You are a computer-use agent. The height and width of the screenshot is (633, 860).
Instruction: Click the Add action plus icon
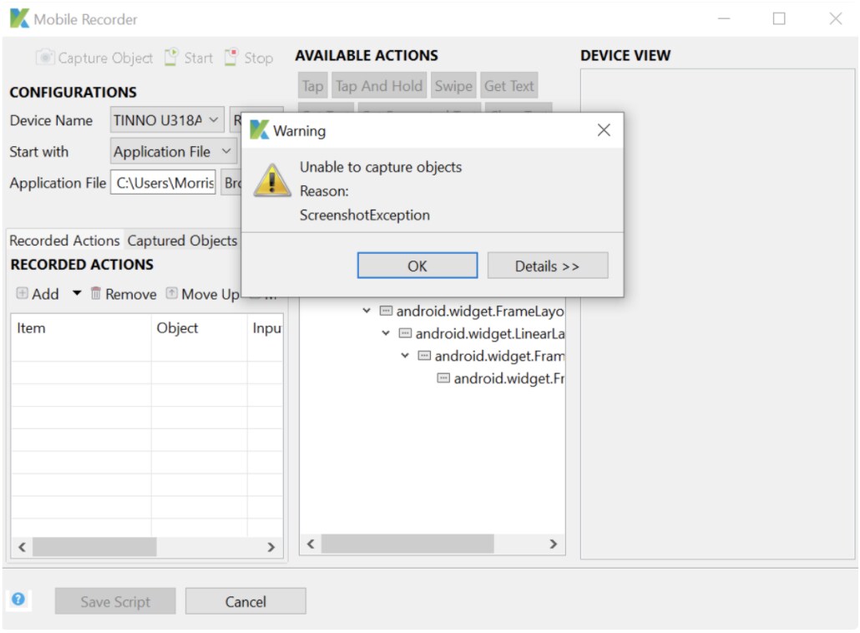[24, 294]
